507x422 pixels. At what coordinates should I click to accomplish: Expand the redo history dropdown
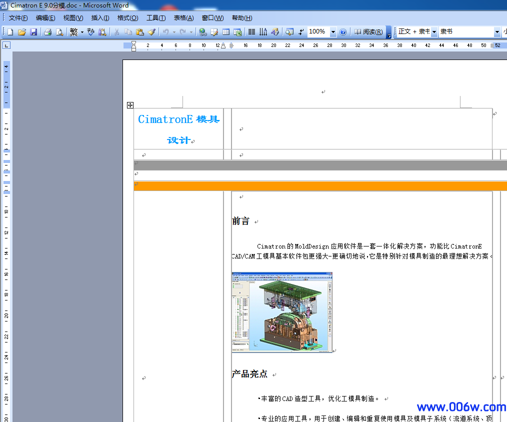tap(191, 32)
